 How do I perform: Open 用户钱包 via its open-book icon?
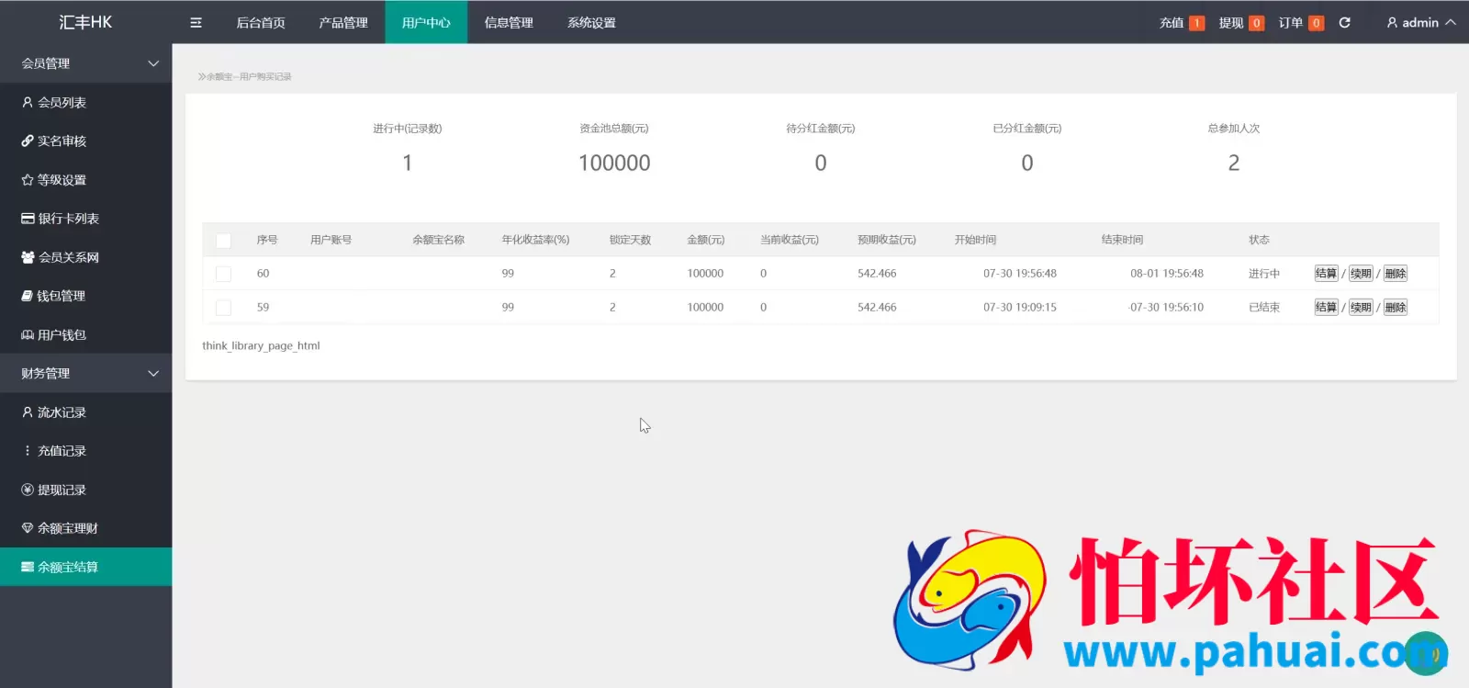coord(28,335)
